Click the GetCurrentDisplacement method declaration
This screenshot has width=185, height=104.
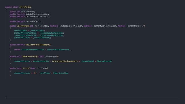pos(30,45)
